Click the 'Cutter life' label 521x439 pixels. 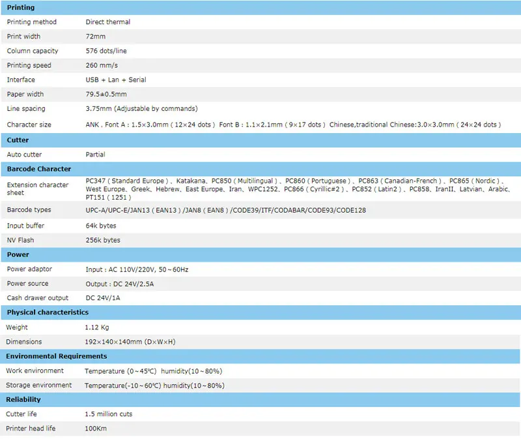pos(21,414)
